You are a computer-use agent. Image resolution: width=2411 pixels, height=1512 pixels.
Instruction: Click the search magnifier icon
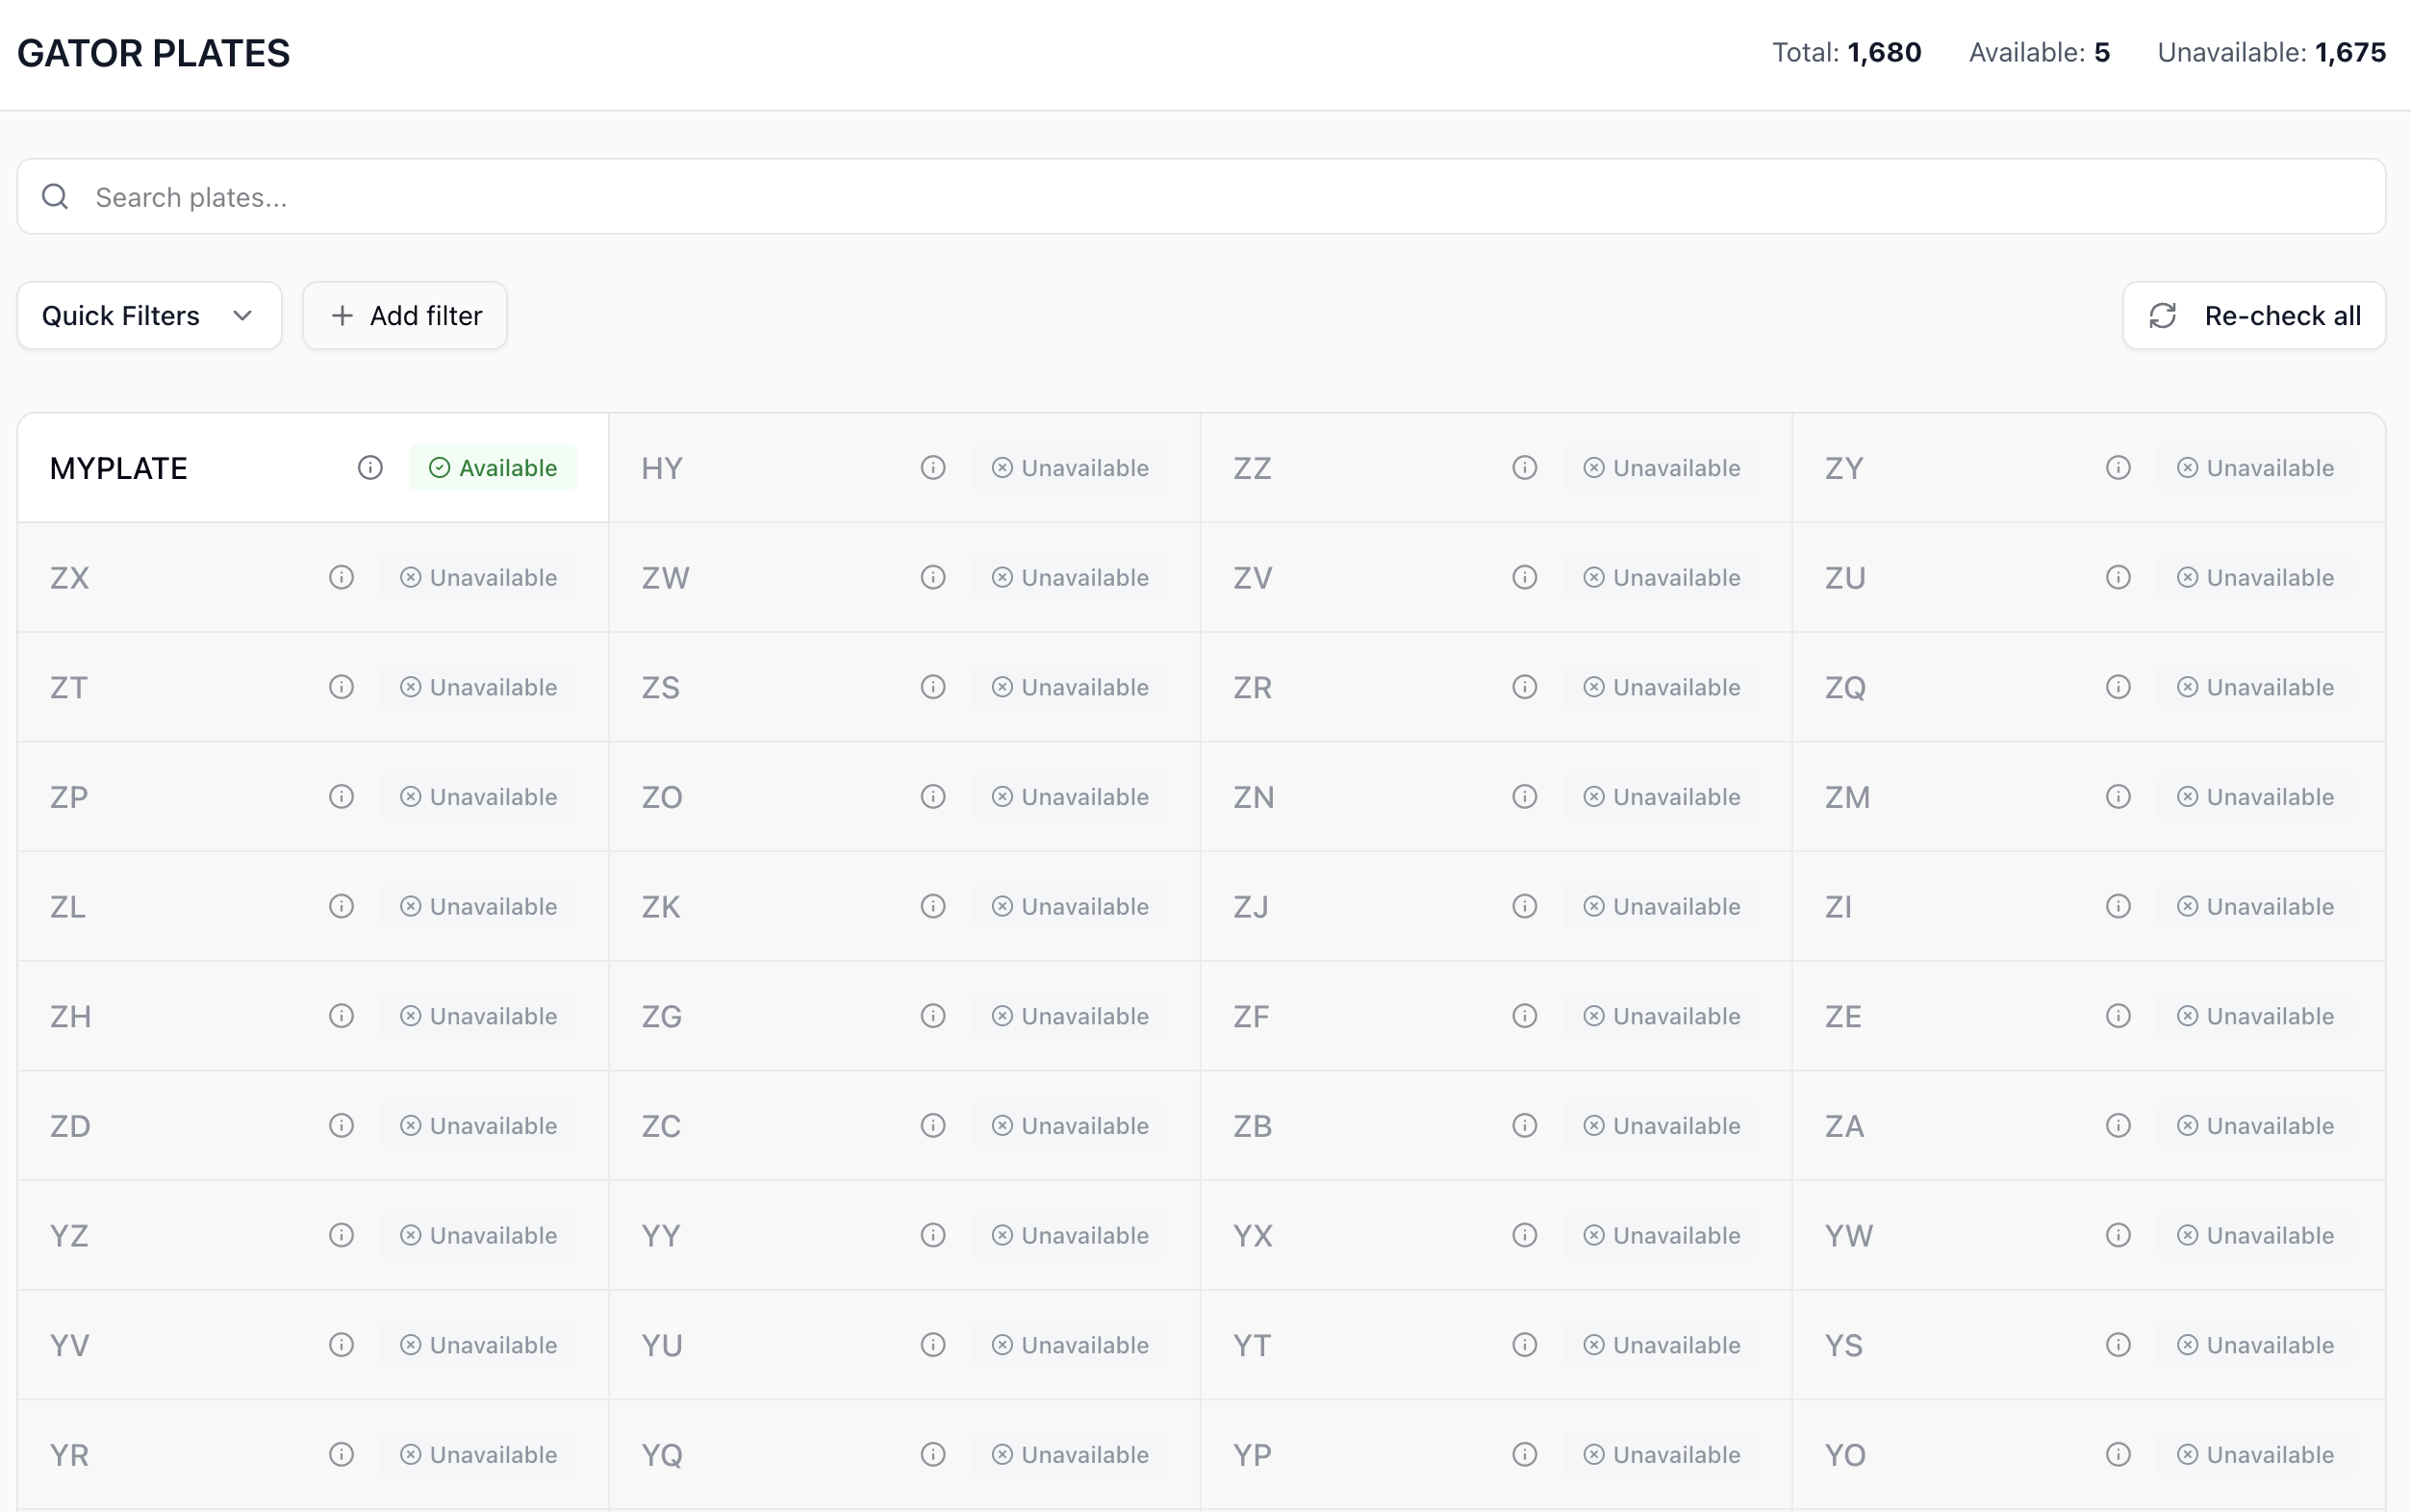56,197
